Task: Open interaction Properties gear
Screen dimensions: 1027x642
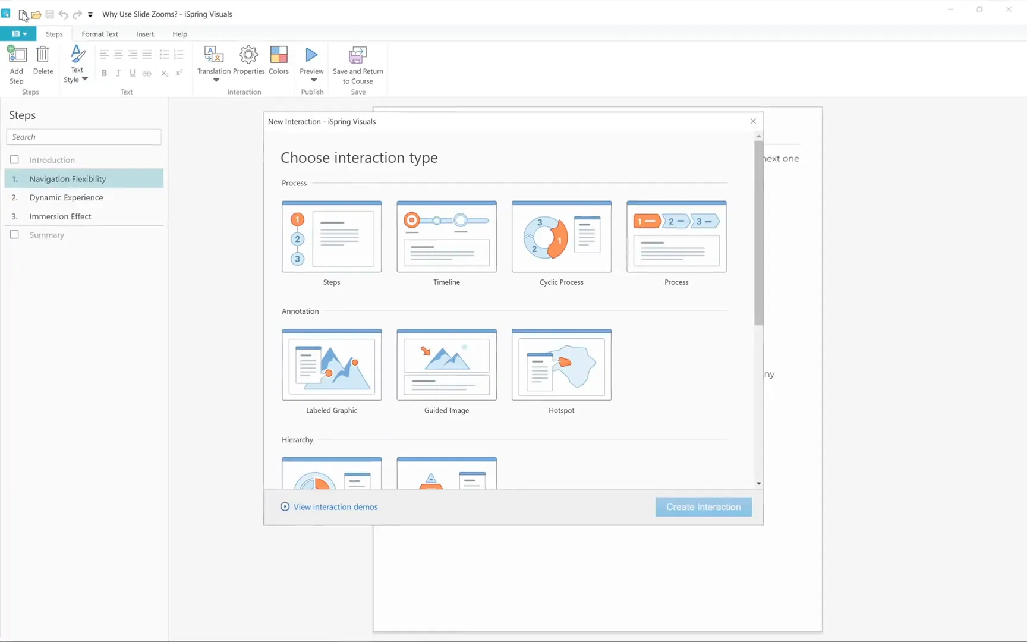Action: pyautogui.click(x=248, y=55)
